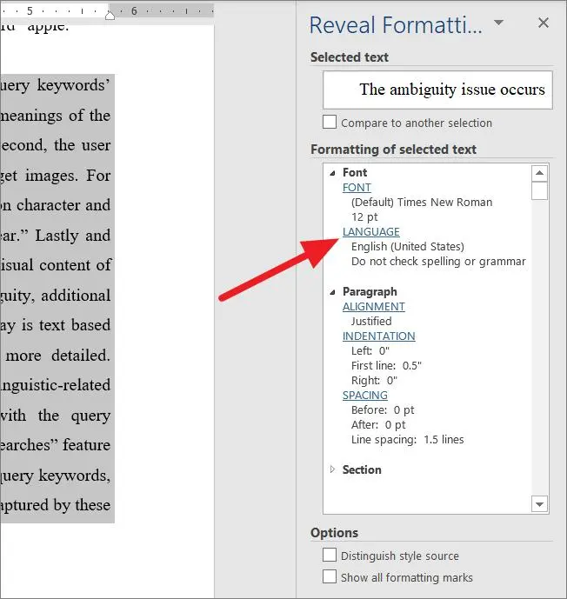Click document line ending "Lastly and"
567x599 pixels.
[x=56, y=236]
